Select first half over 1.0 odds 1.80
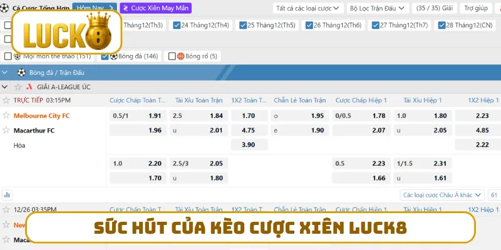Screen dimensions: 501x250 pos(423,116)
